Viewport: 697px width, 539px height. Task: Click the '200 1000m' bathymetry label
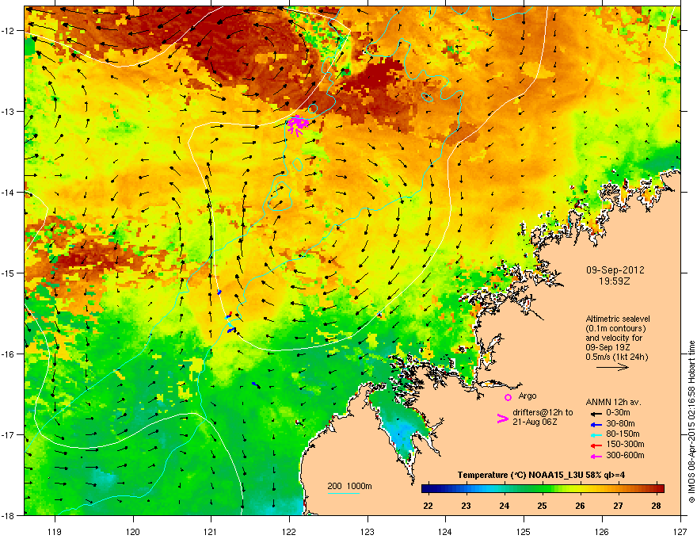pos(349,486)
